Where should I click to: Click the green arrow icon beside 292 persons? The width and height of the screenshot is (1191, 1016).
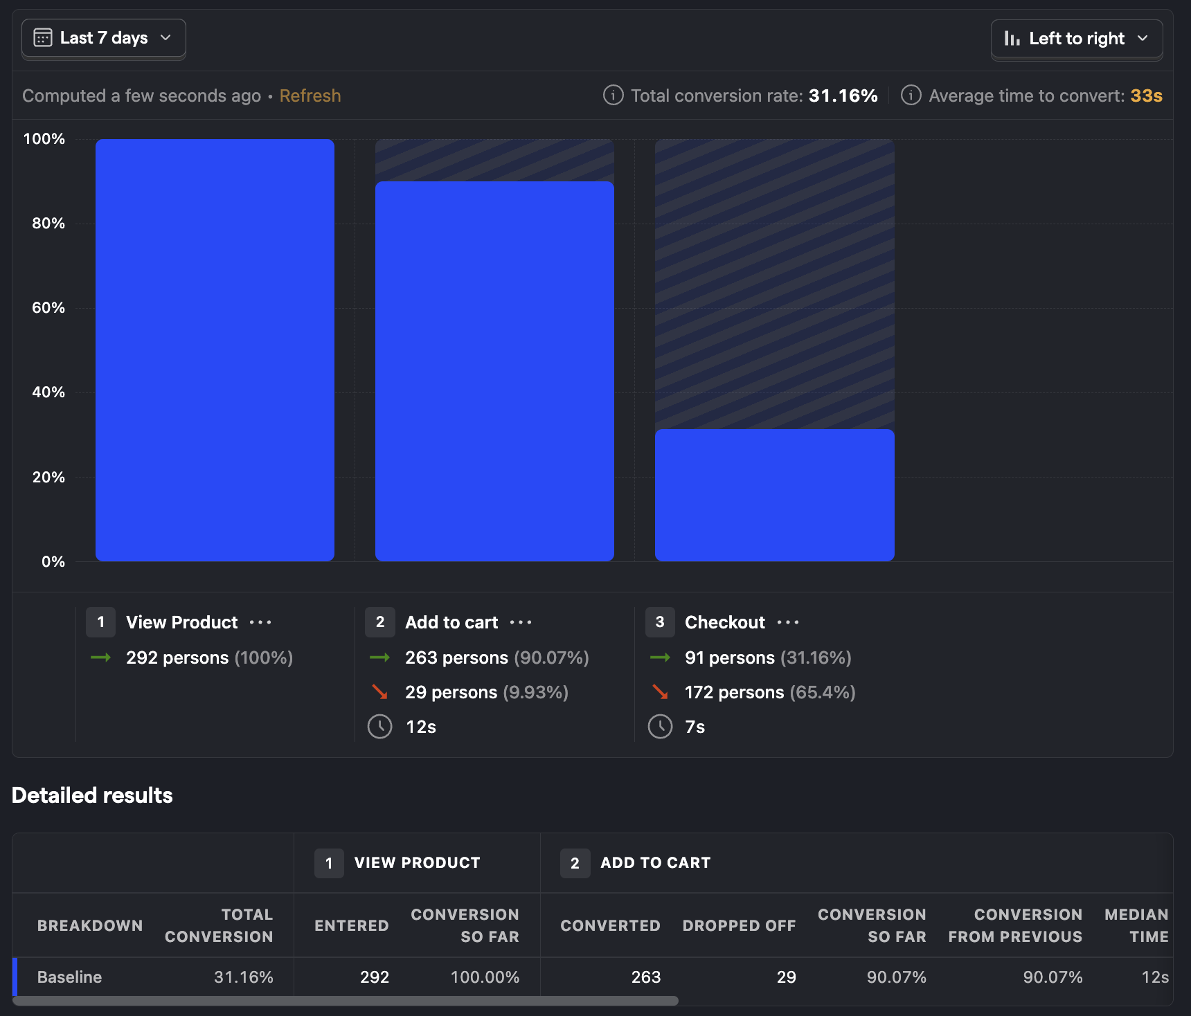tap(101, 657)
